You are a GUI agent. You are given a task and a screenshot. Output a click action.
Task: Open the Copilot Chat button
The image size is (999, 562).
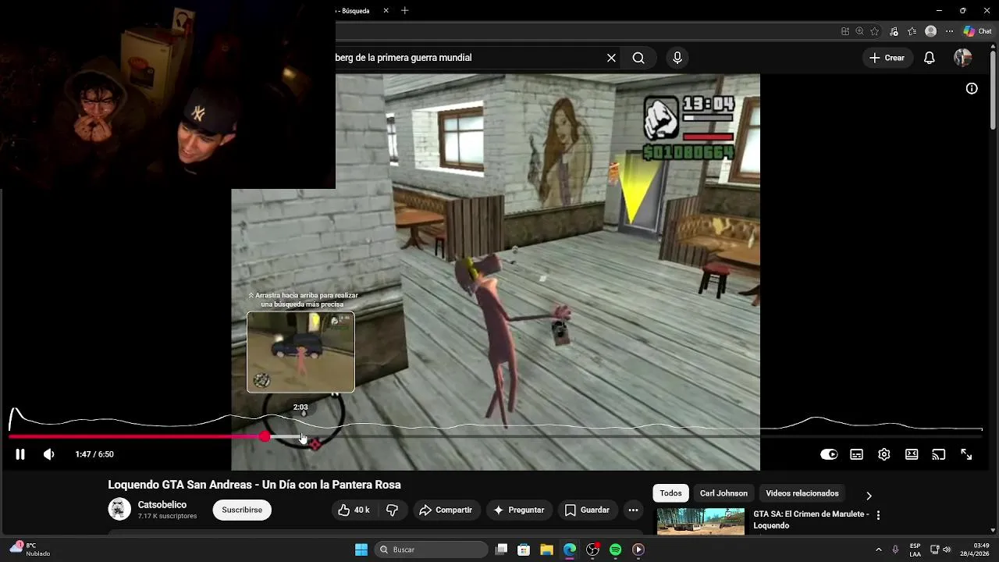tap(977, 31)
